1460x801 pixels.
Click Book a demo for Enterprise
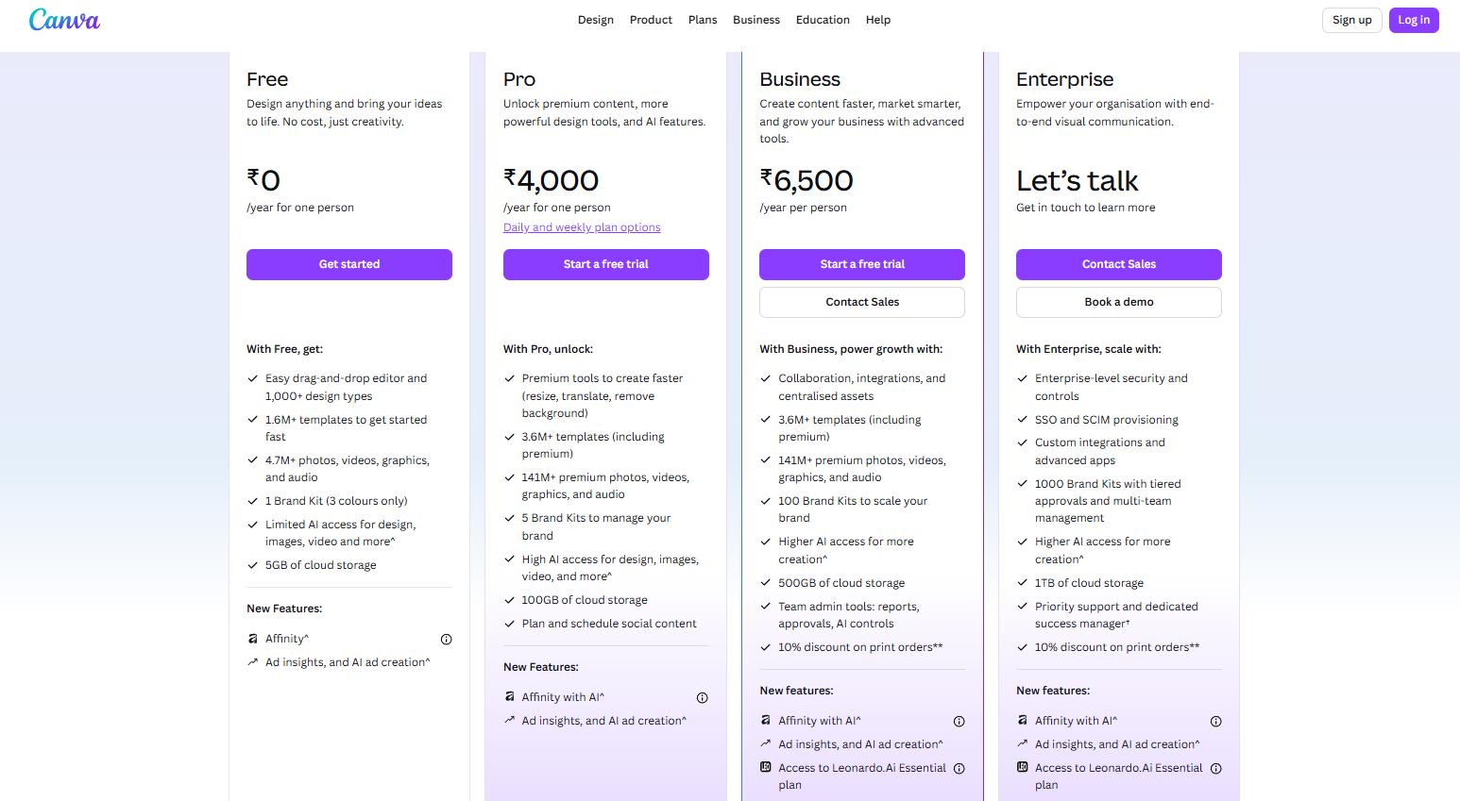(x=1118, y=302)
